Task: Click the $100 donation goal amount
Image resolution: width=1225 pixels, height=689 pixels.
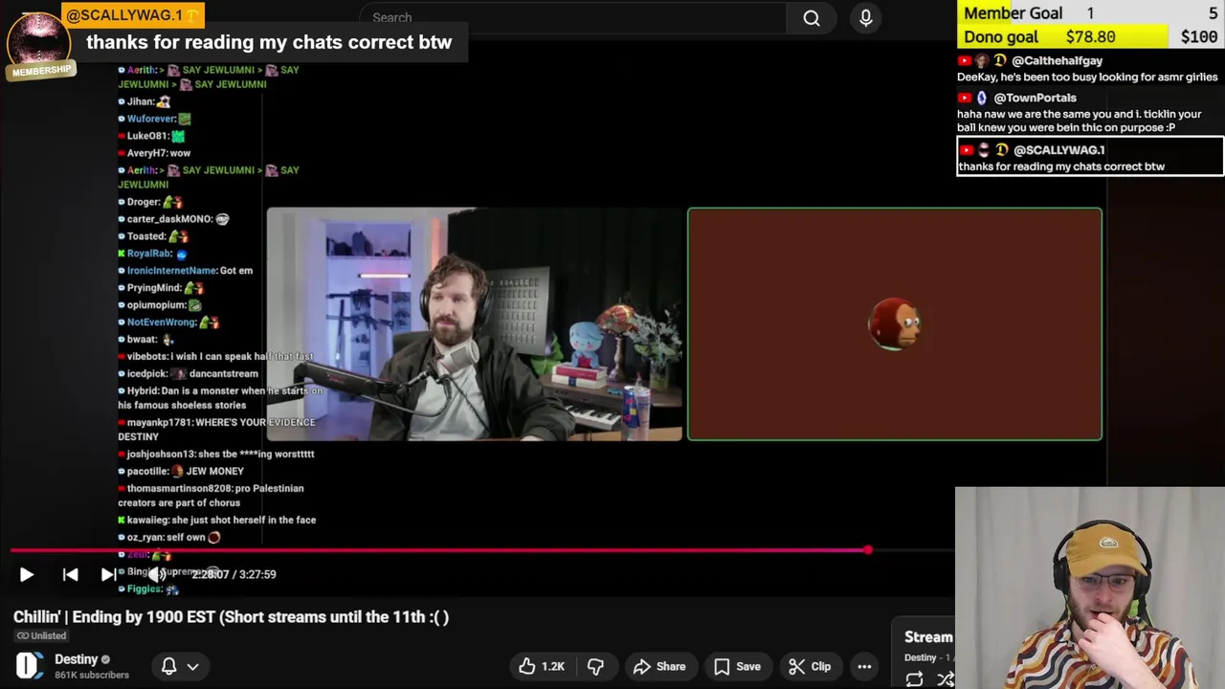Action: [1199, 37]
